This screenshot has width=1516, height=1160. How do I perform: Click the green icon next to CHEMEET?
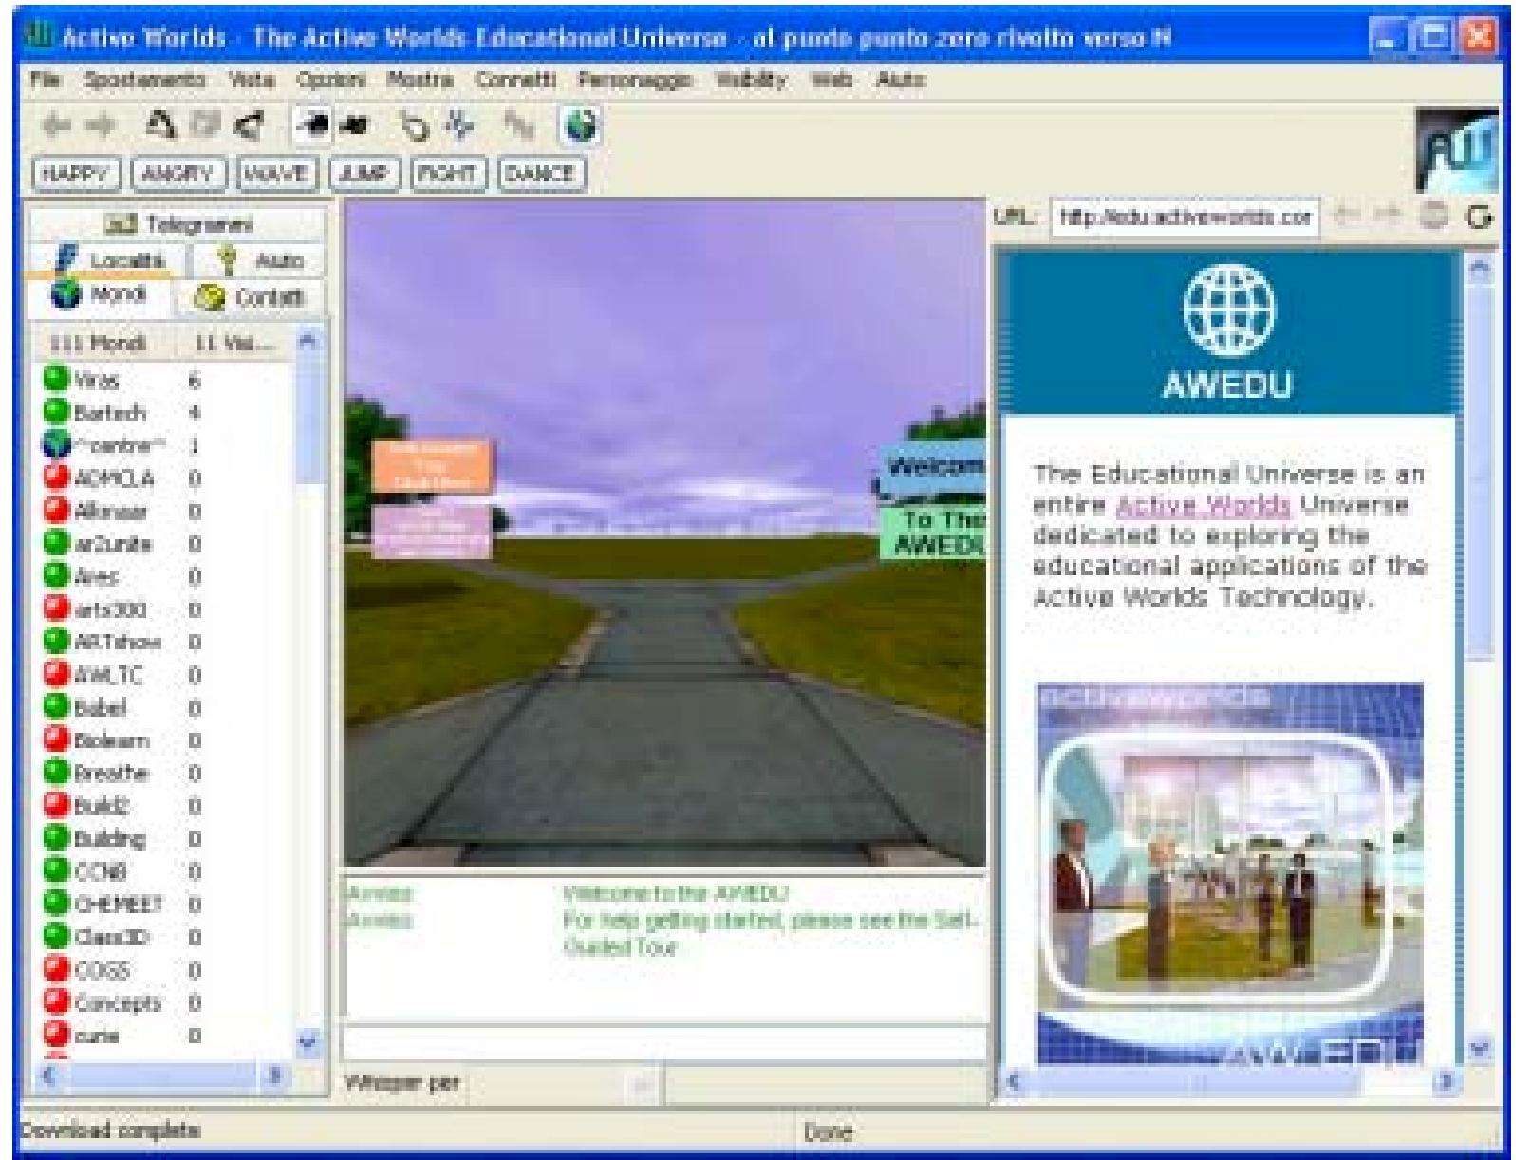(57, 904)
